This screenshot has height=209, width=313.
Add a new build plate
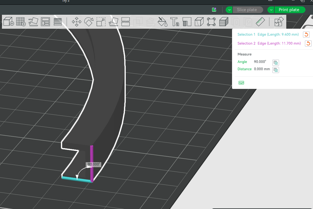[21, 21]
